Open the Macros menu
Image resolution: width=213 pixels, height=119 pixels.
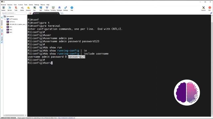[43, 5]
